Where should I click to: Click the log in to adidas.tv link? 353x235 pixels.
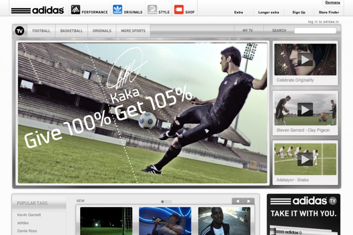(323, 22)
